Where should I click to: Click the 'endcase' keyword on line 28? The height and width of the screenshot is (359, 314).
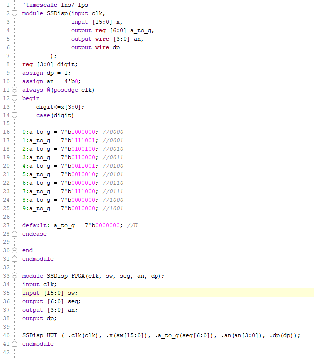point(34,234)
